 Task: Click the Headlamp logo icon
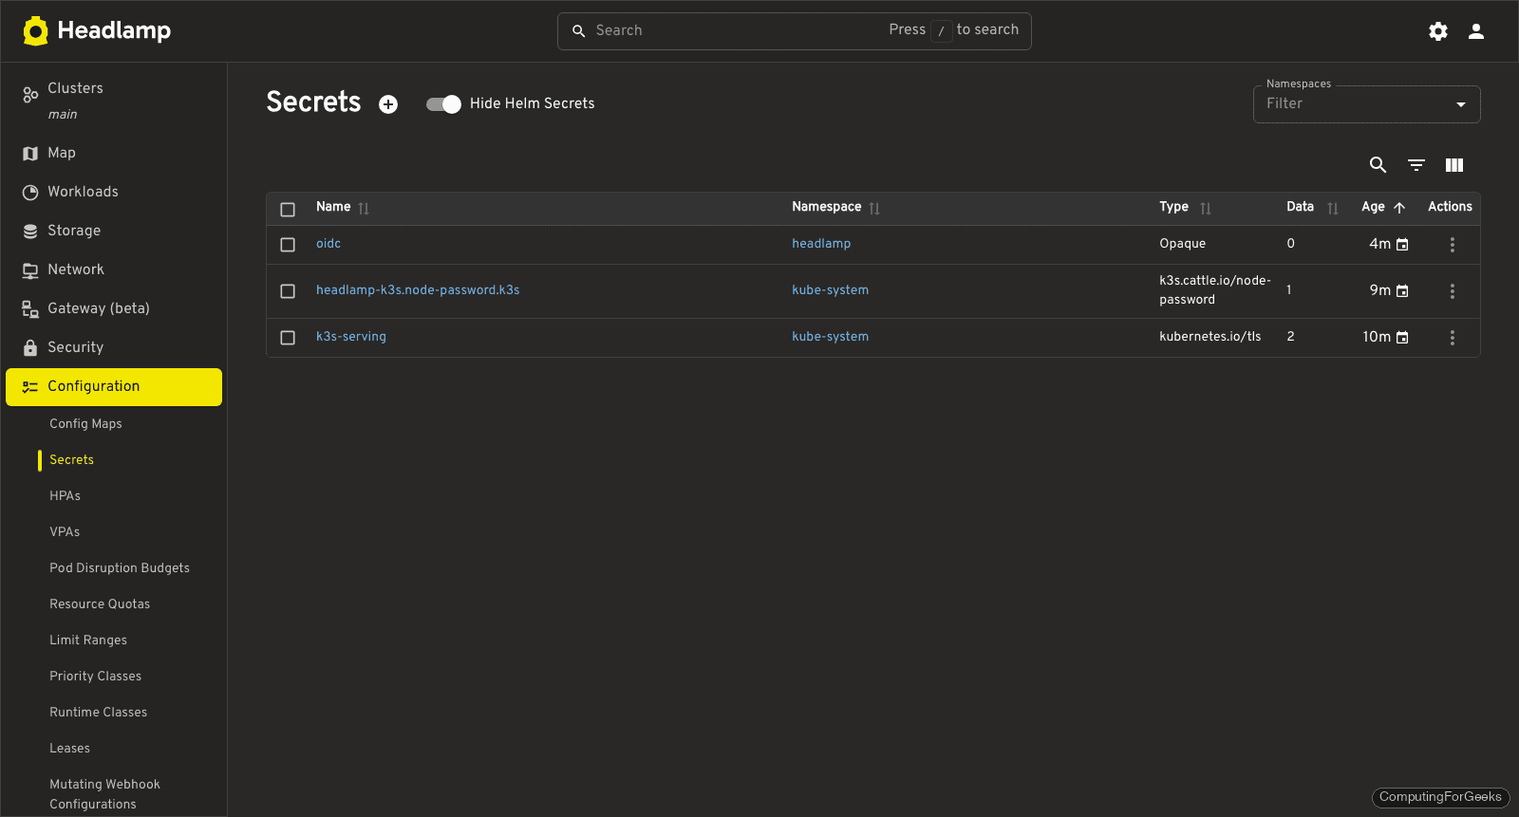point(35,30)
